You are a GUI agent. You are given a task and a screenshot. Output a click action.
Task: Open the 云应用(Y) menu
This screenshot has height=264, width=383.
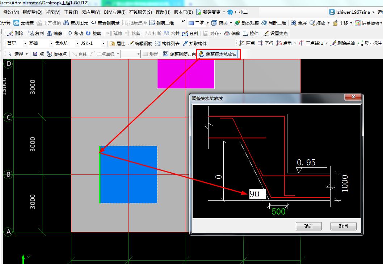91,12
